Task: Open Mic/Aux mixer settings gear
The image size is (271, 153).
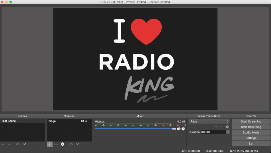Action: 183,129
